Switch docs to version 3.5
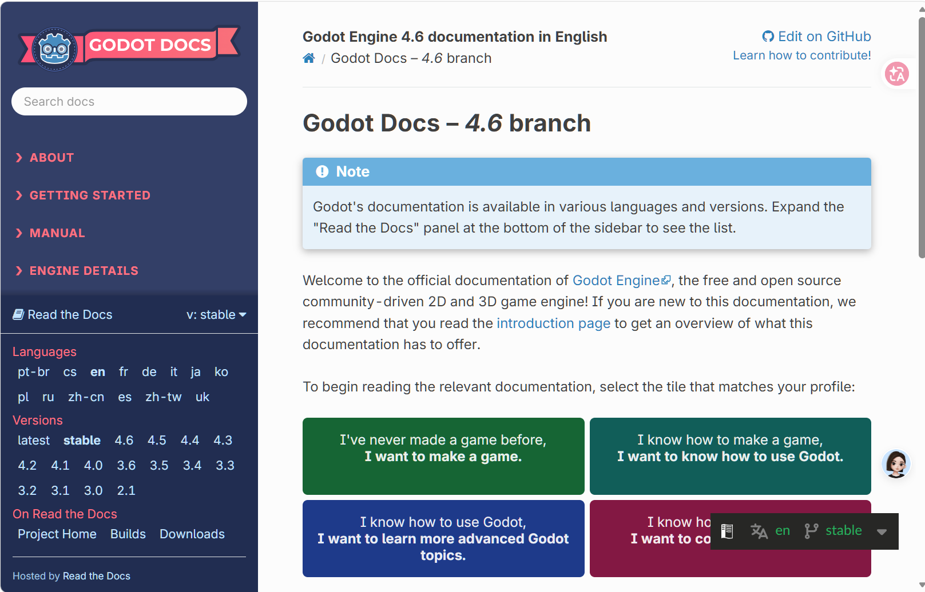This screenshot has height=592, width=925. click(159, 466)
